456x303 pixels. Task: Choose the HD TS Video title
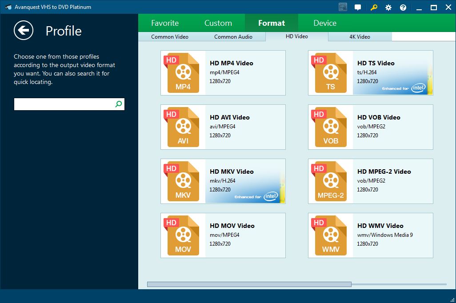pyautogui.click(x=376, y=63)
